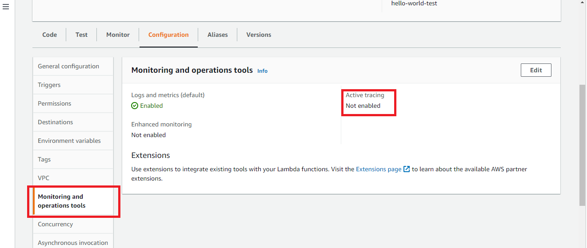Image resolution: width=587 pixels, height=248 pixels.
Task: Select General configuration in sidebar
Action: pyautogui.click(x=68, y=66)
